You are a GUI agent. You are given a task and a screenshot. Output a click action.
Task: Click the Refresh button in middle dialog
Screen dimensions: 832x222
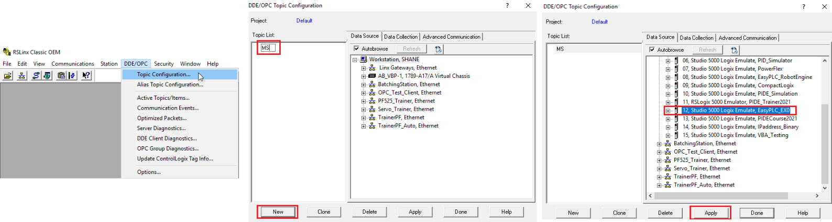pos(412,49)
